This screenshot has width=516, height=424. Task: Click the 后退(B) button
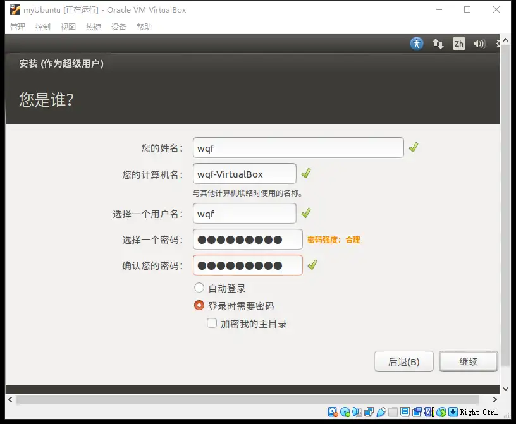click(x=403, y=361)
